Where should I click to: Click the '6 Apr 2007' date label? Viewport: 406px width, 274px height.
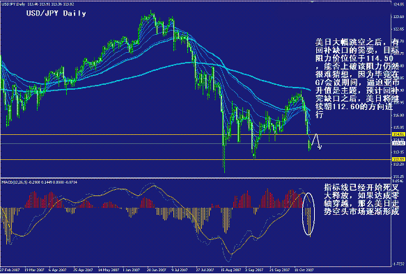pyautogui.click(x=57, y=270)
